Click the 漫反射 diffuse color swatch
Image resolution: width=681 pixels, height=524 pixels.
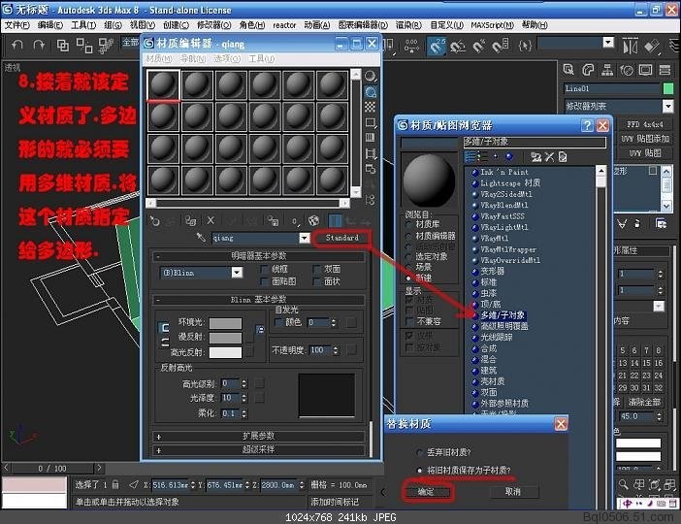coord(225,338)
